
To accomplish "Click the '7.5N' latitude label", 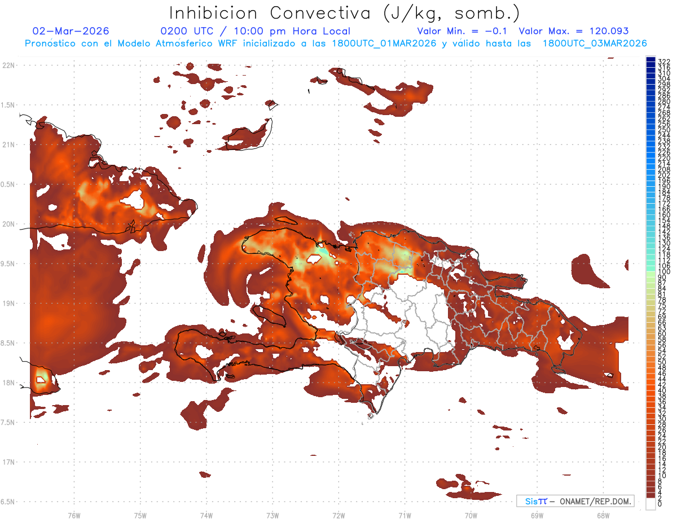I will coord(8,422).
